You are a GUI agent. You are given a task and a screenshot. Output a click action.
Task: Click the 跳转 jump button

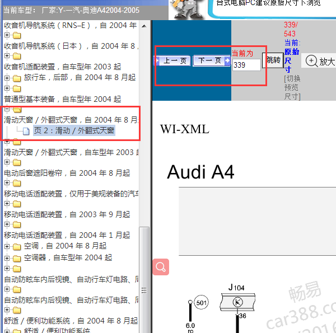[x=273, y=60]
